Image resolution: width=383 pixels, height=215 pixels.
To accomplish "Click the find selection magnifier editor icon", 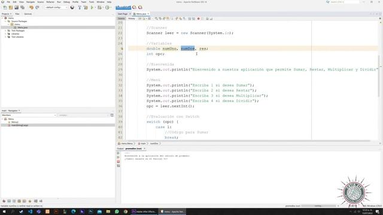I will tap(156, 19).
